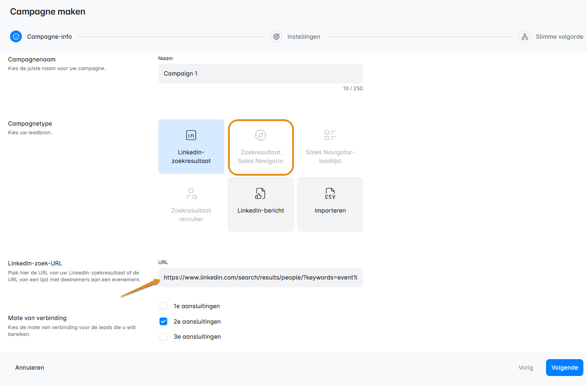Enable the 1e aansluitingen checkbox

coord(163,306)
